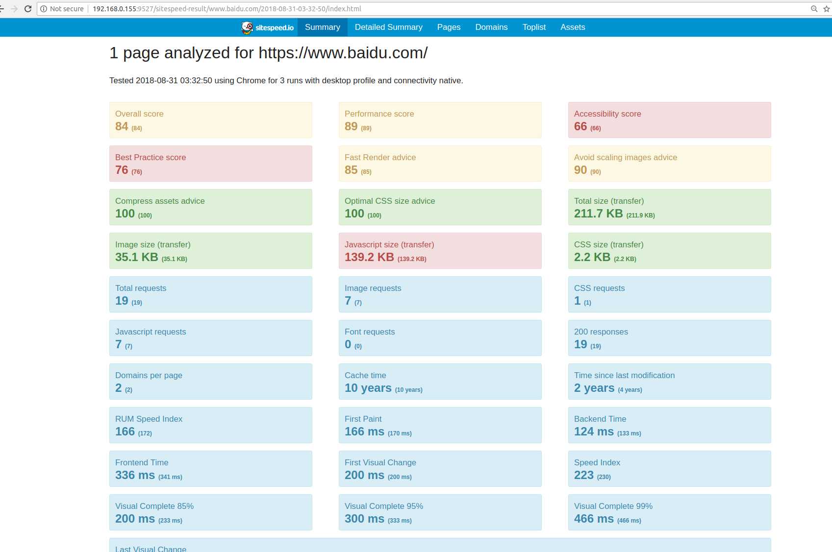
Task: Select the First Visual Change metric
Action: (x=440, y=469)
